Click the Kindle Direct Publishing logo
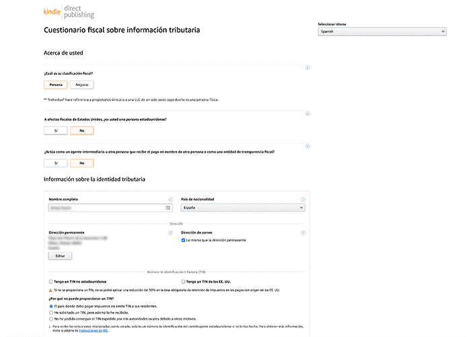The image size is (471, 337). point(69,11)
